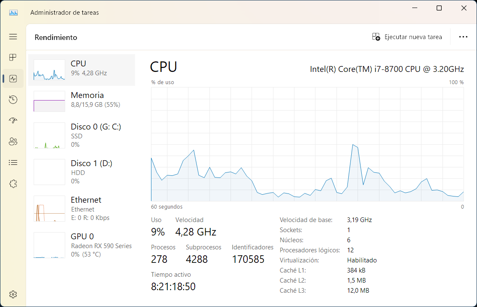Open Task Manager settings gear
This screenshot has width=477, height=307.
pos(13,294)
